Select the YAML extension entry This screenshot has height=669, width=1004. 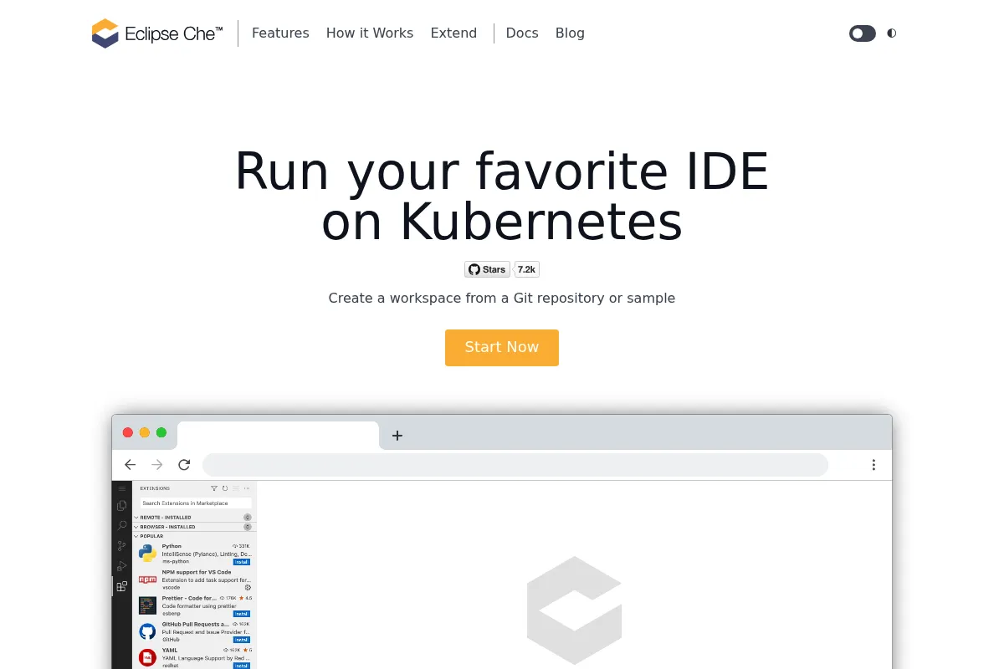click(194, 657)
